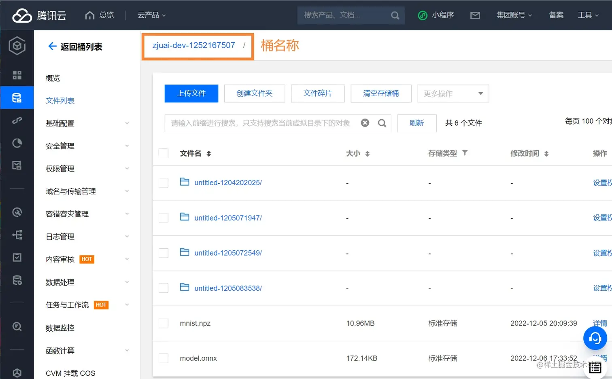Viewport: 612px width, 379px height.
Task: Click the 创建文件夹 button
Action: (x=255, y=93)
